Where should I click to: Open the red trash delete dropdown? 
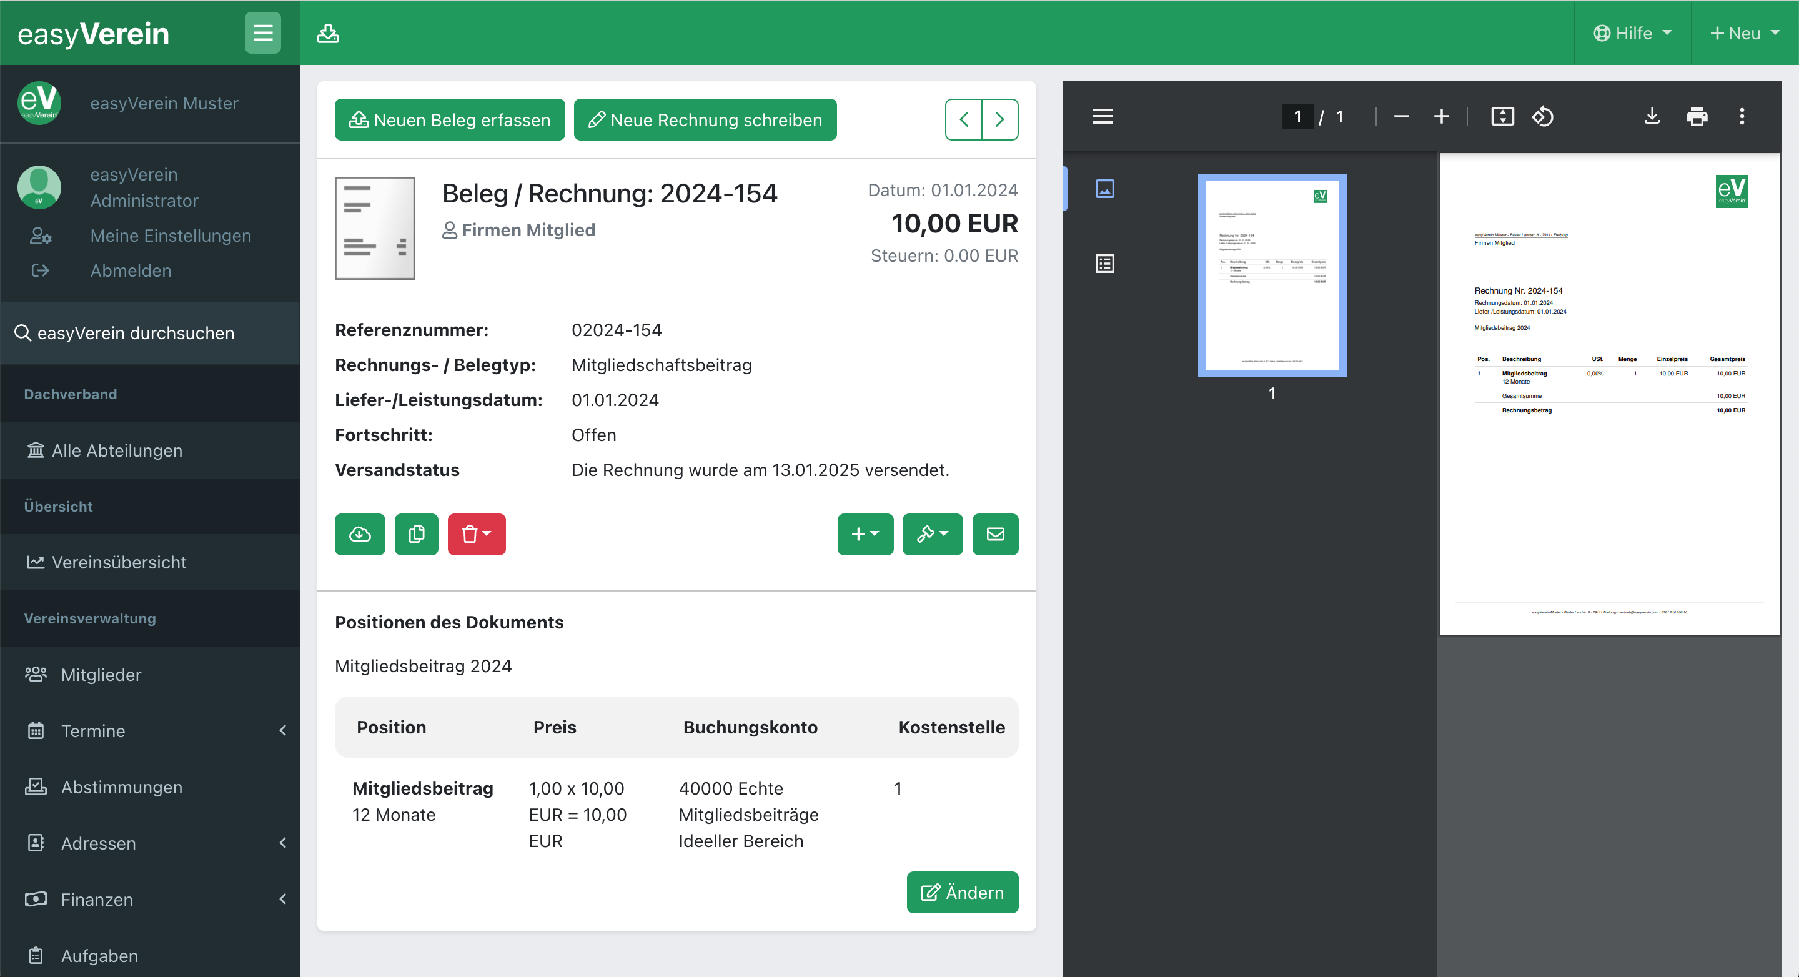tap(476, 534)
